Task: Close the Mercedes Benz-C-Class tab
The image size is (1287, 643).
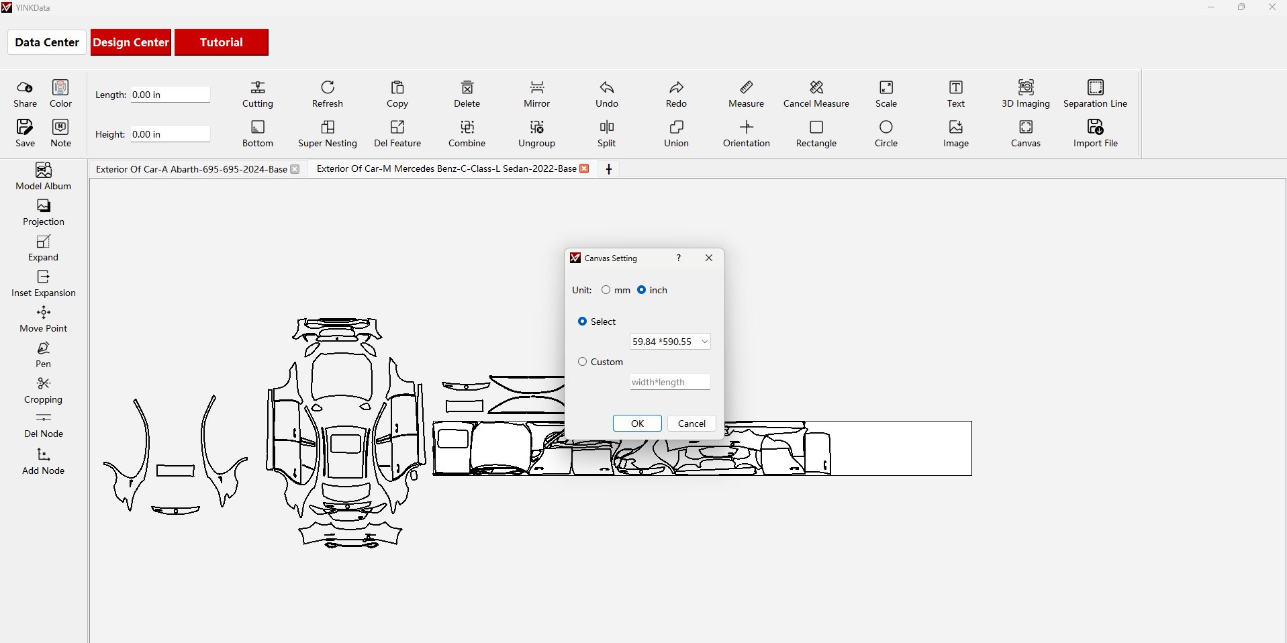Action: [x=584, y=168]
